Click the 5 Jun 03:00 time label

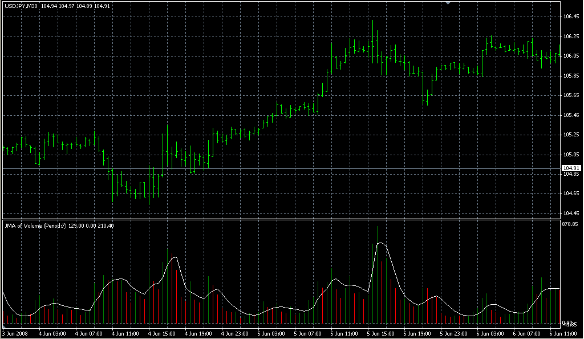[271, 333]
